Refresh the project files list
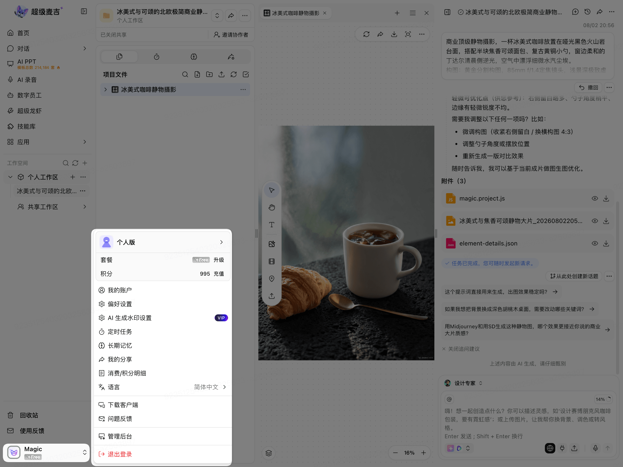This screenshot has height=467, width=623. click(x=234, y=75)
